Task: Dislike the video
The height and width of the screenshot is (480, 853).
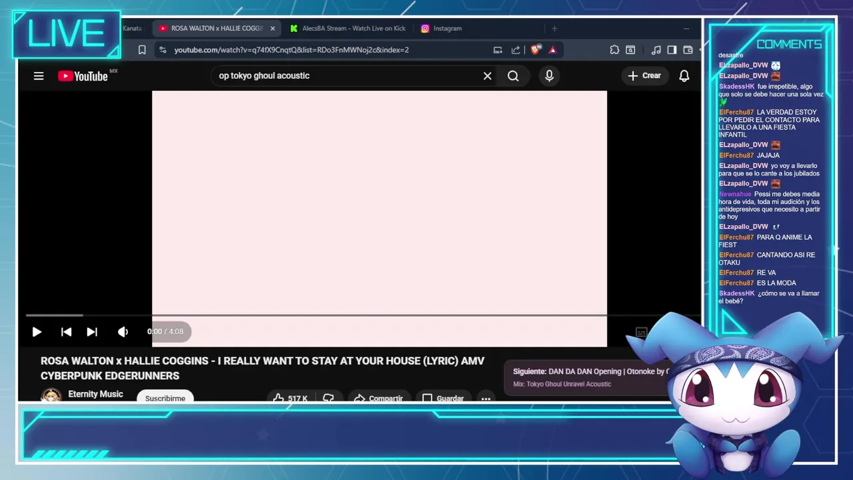Action: tap(329, 398)
